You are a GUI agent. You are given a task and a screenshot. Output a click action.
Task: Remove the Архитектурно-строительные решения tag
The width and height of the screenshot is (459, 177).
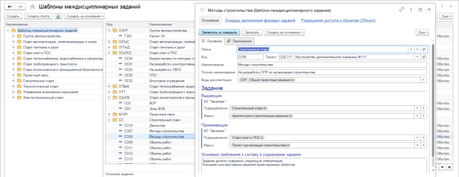click(x=290, y=116)
